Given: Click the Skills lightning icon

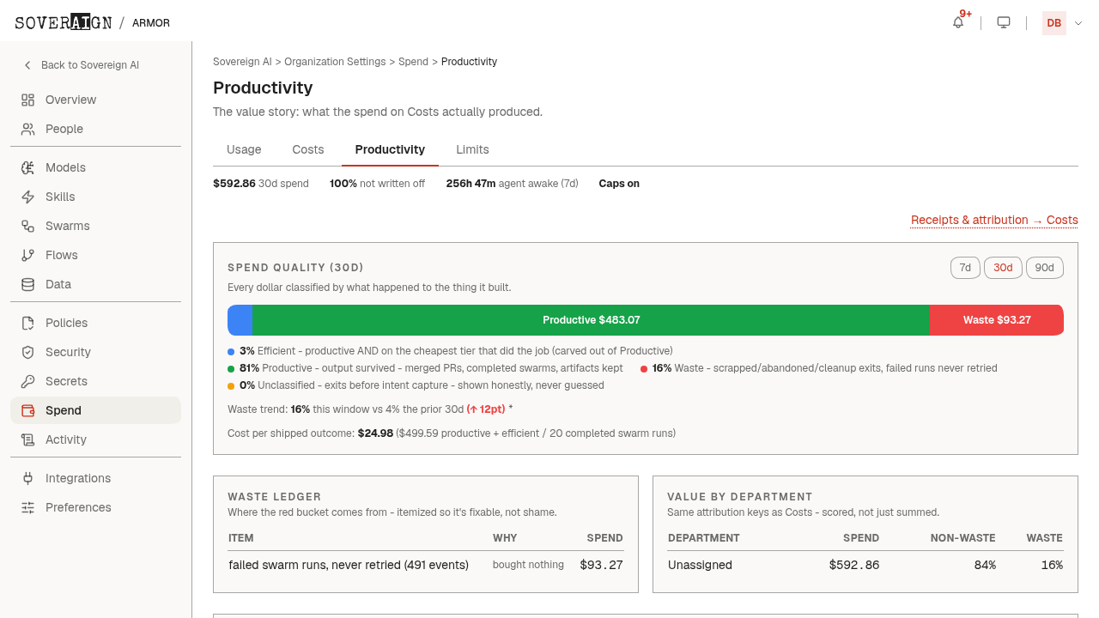Looking at the screenshot, I should (x=28, y=197).
